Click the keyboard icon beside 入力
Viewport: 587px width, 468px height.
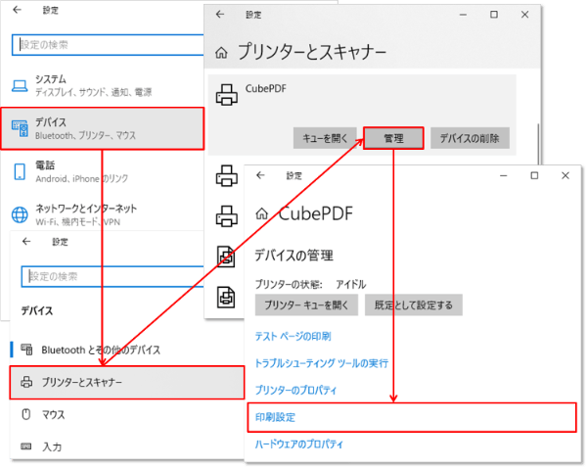[26, 446]
